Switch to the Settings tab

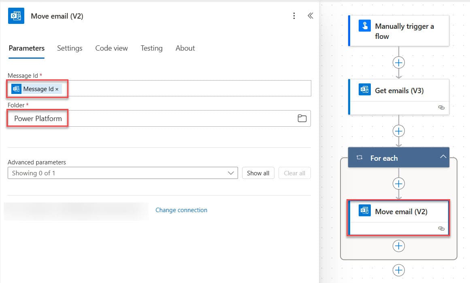[x=70, y=48]
